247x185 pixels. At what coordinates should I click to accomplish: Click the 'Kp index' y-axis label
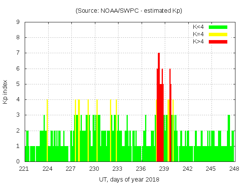[x=5, y=92]
